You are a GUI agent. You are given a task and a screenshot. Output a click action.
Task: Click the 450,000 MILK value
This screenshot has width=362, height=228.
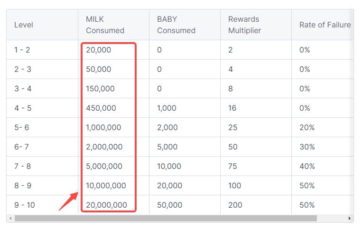pos(101,108)
